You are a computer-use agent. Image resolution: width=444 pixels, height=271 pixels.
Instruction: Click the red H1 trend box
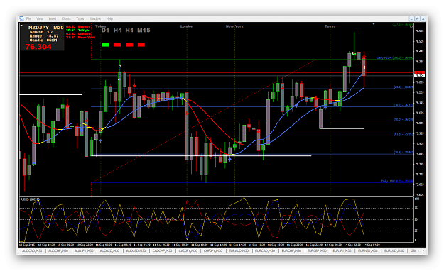[x=129, y=45]
